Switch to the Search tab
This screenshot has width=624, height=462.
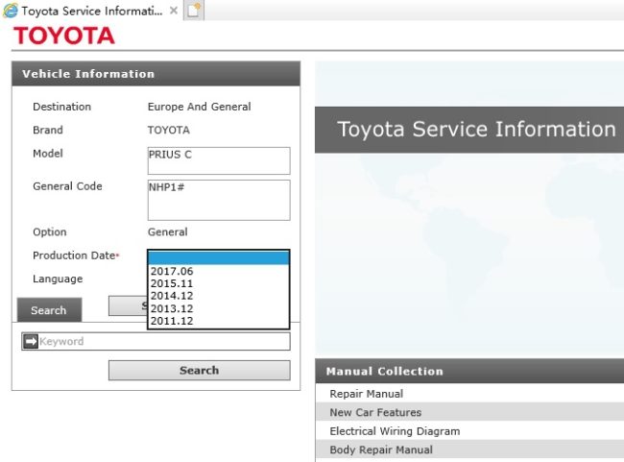click(x=48, y=310)
